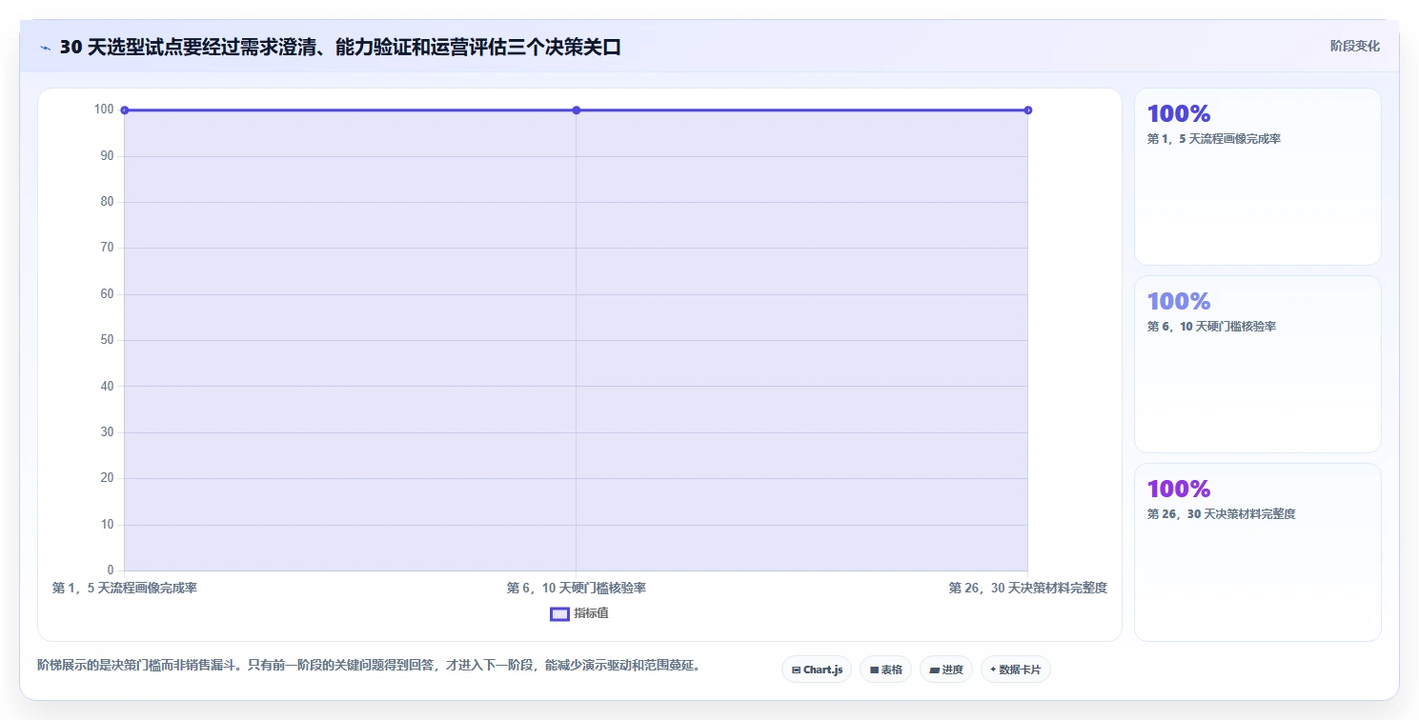Toggle the 指标值 legend item
Image resolution: width=1419 pixels, height=720 pixels.
click(x=579, y=613)
